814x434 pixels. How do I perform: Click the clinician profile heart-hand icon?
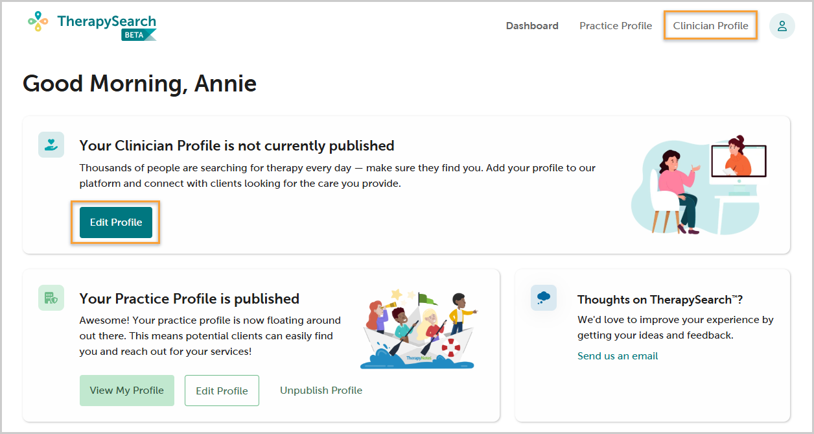51,145
